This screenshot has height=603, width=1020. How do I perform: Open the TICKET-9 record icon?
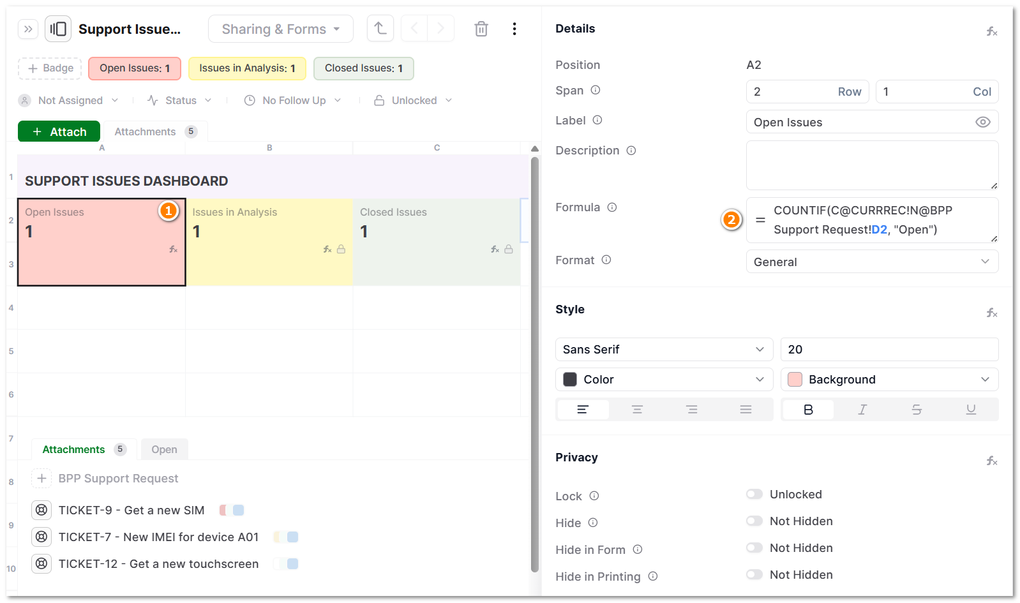point(41,510)
